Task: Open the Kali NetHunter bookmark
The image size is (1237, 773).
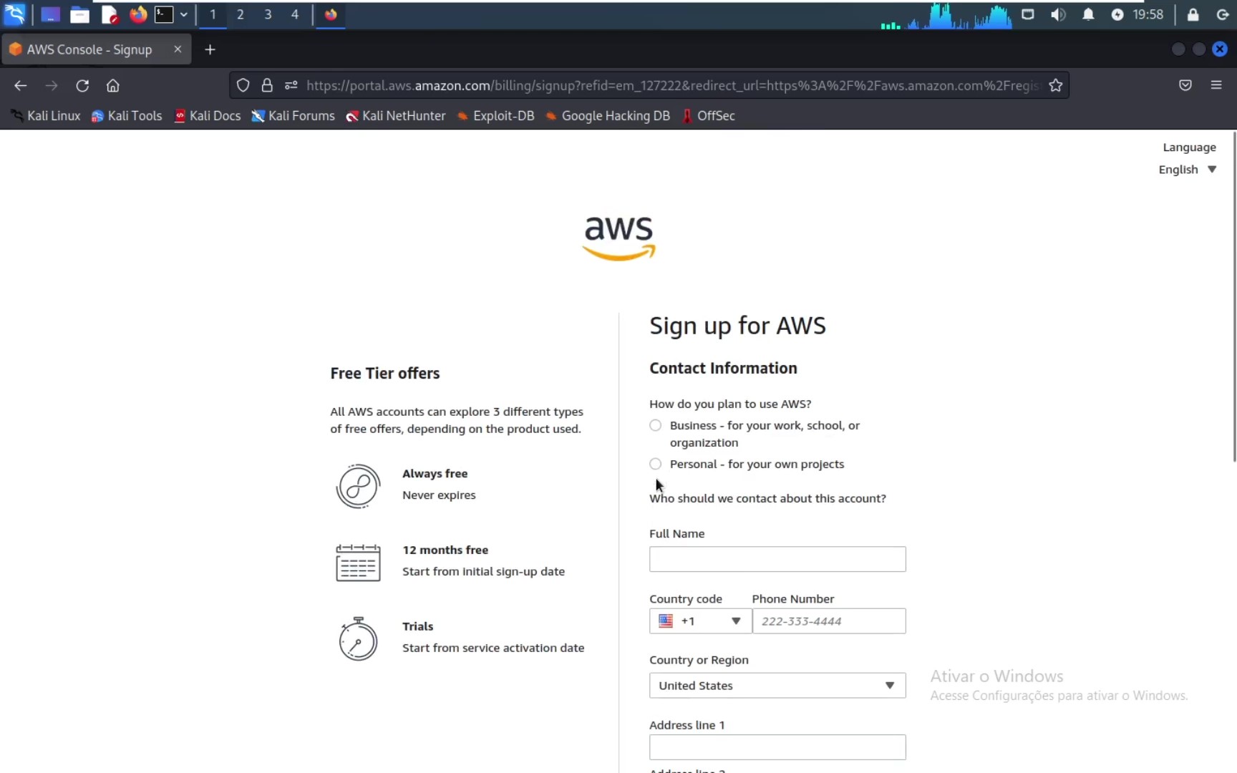Action: click(396, 116)
